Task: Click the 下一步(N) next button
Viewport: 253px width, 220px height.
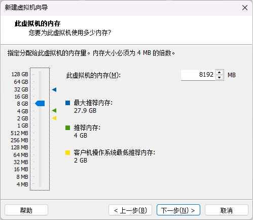Action: coord(178,210)
